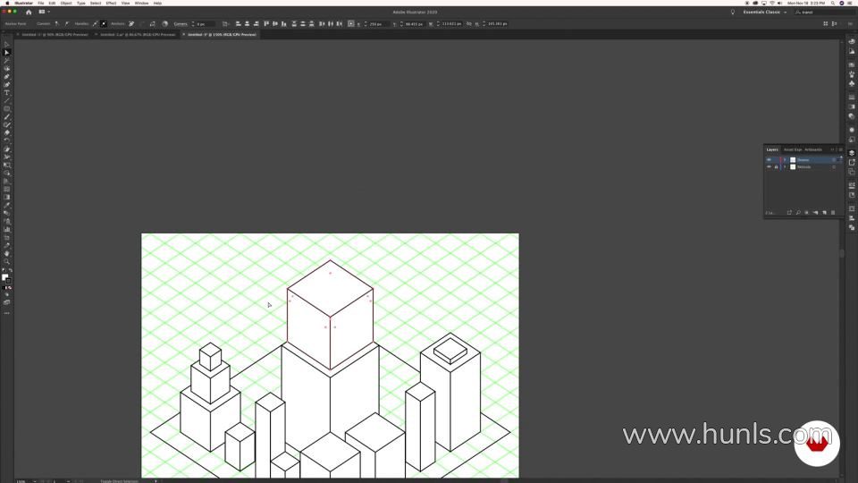Select the Lasso tool

[6, 69]
